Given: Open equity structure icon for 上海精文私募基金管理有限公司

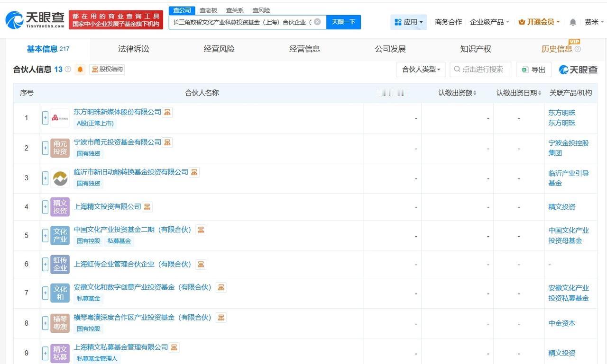Looking at the screenshot, I should [x=175, y=347].
